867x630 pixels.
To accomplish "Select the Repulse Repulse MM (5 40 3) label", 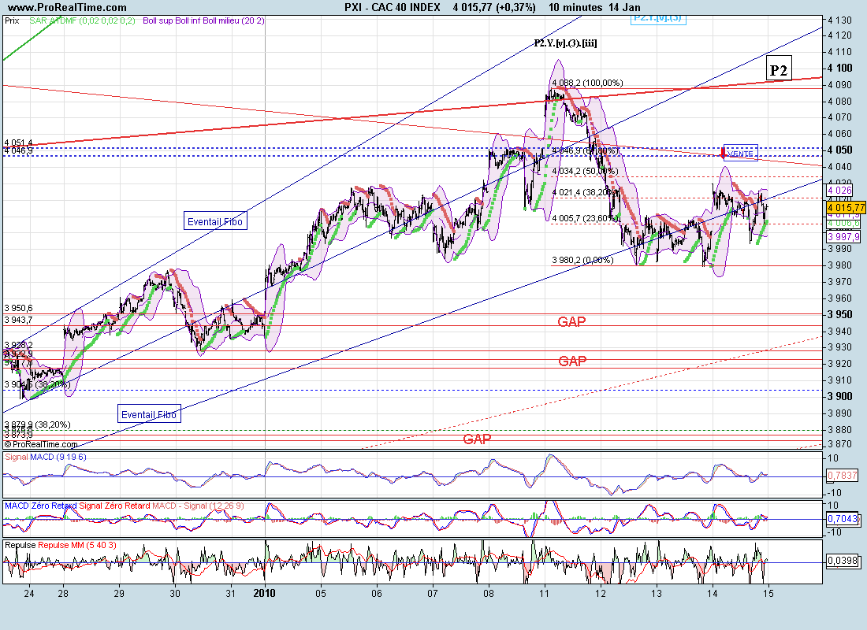I will pos(60,546).
